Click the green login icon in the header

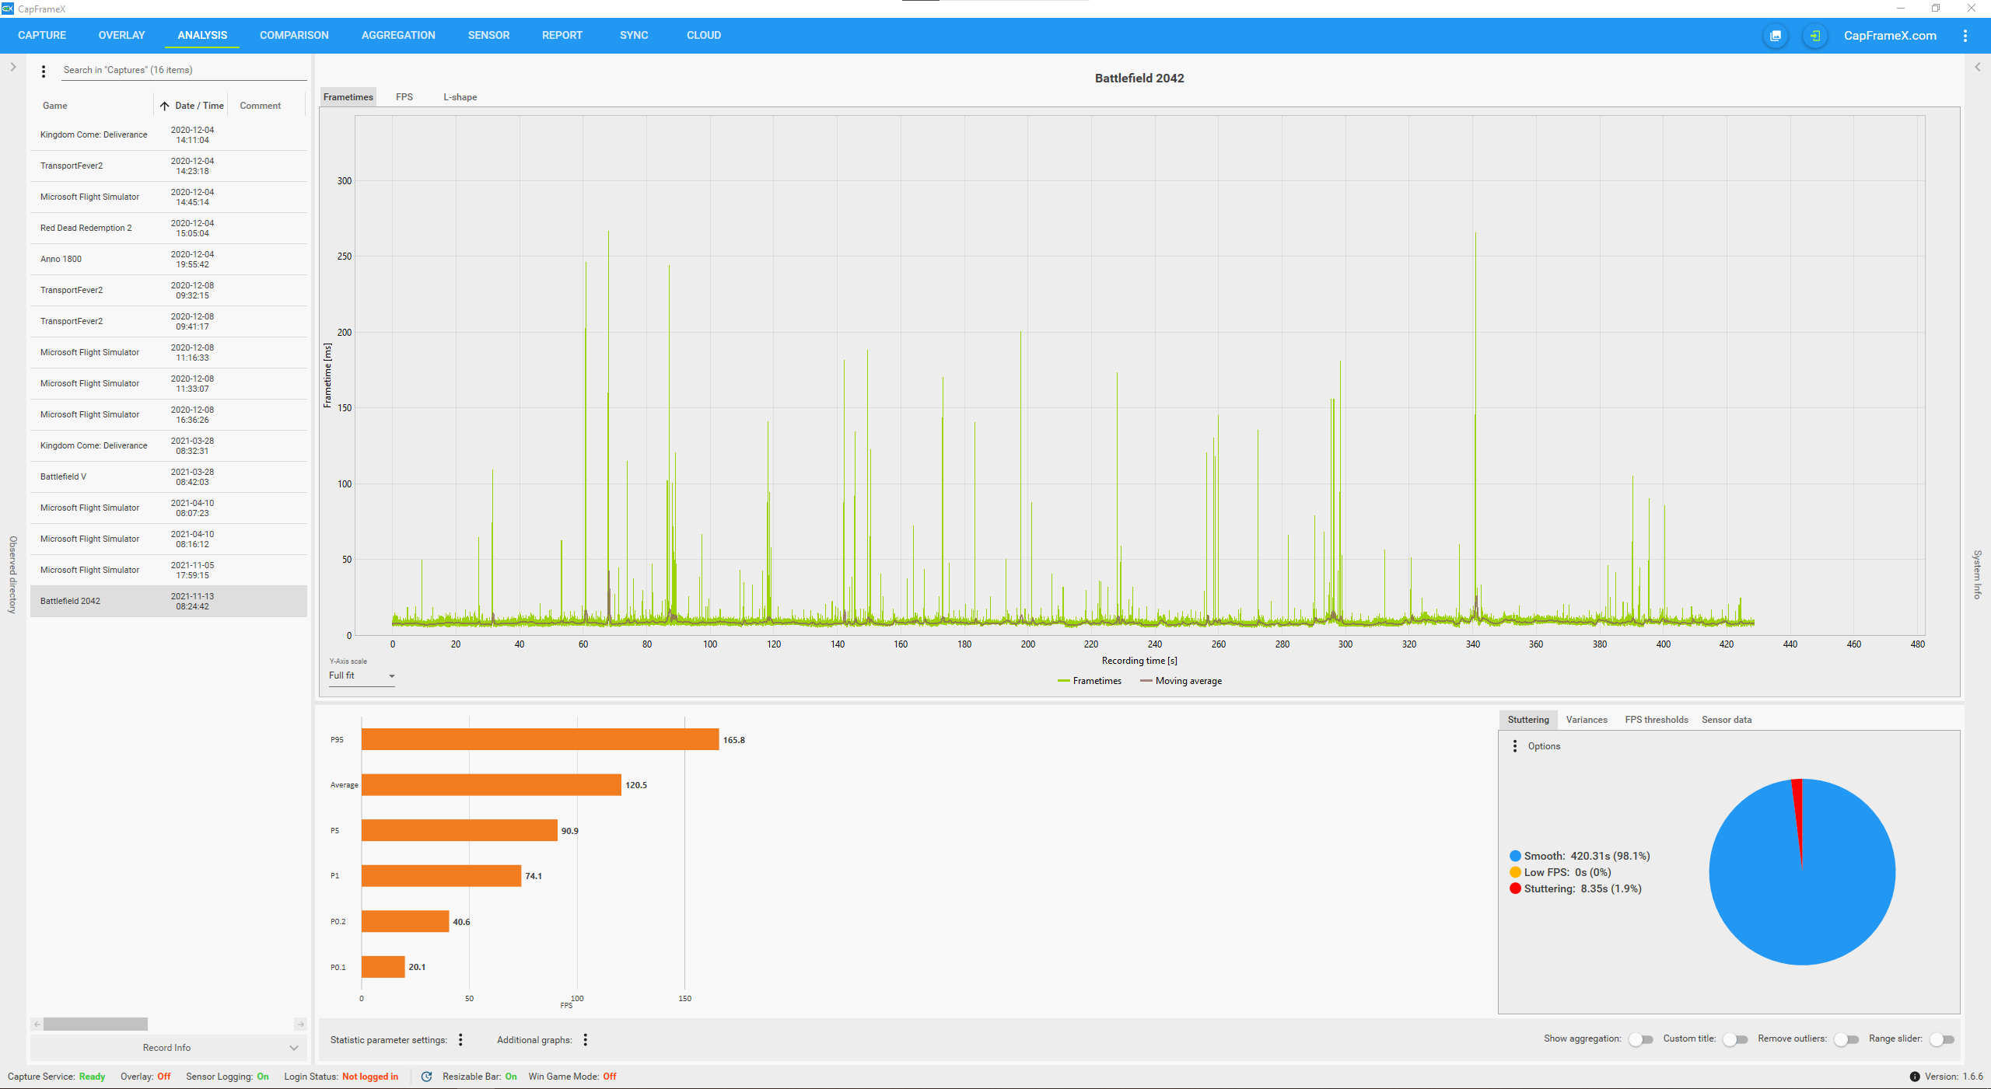[x=1814, y=36]
